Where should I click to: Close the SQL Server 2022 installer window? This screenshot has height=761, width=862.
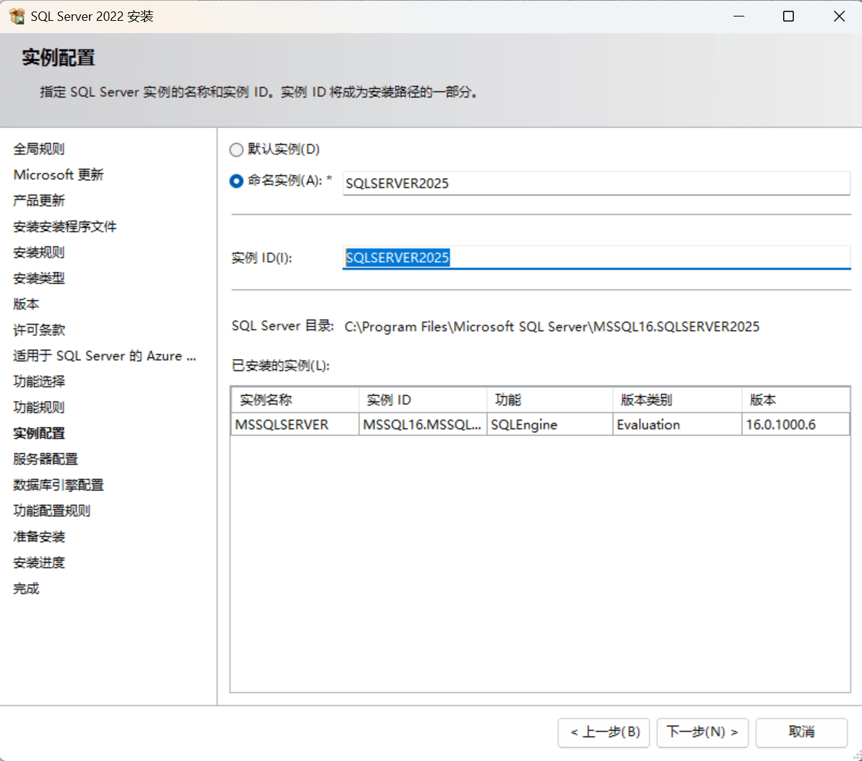click(x=838, y=16)
